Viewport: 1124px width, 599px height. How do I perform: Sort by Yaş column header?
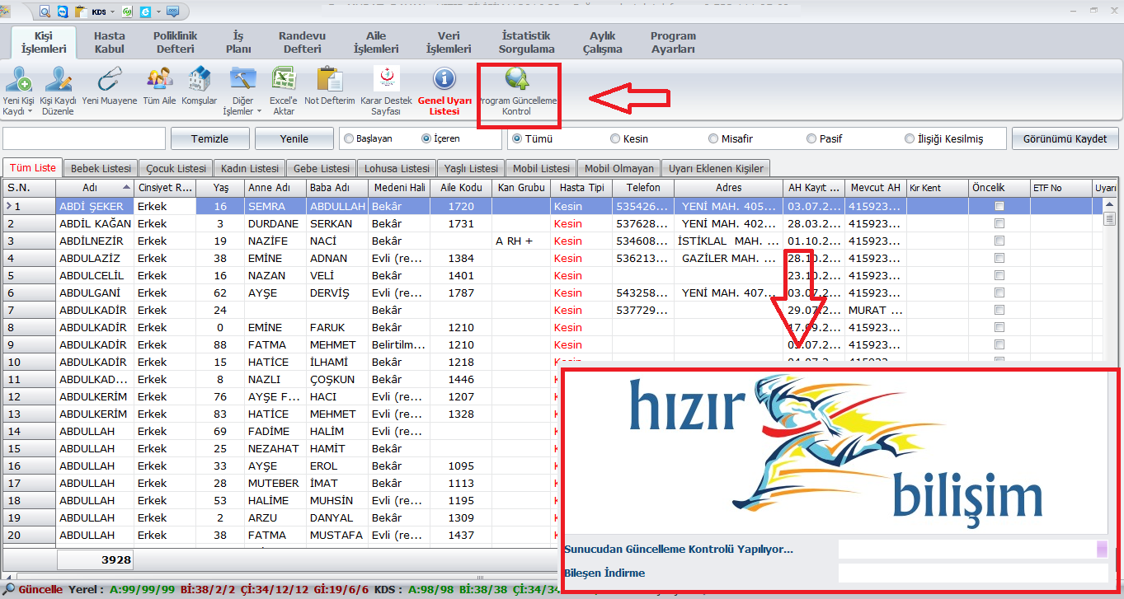(220, 188)
